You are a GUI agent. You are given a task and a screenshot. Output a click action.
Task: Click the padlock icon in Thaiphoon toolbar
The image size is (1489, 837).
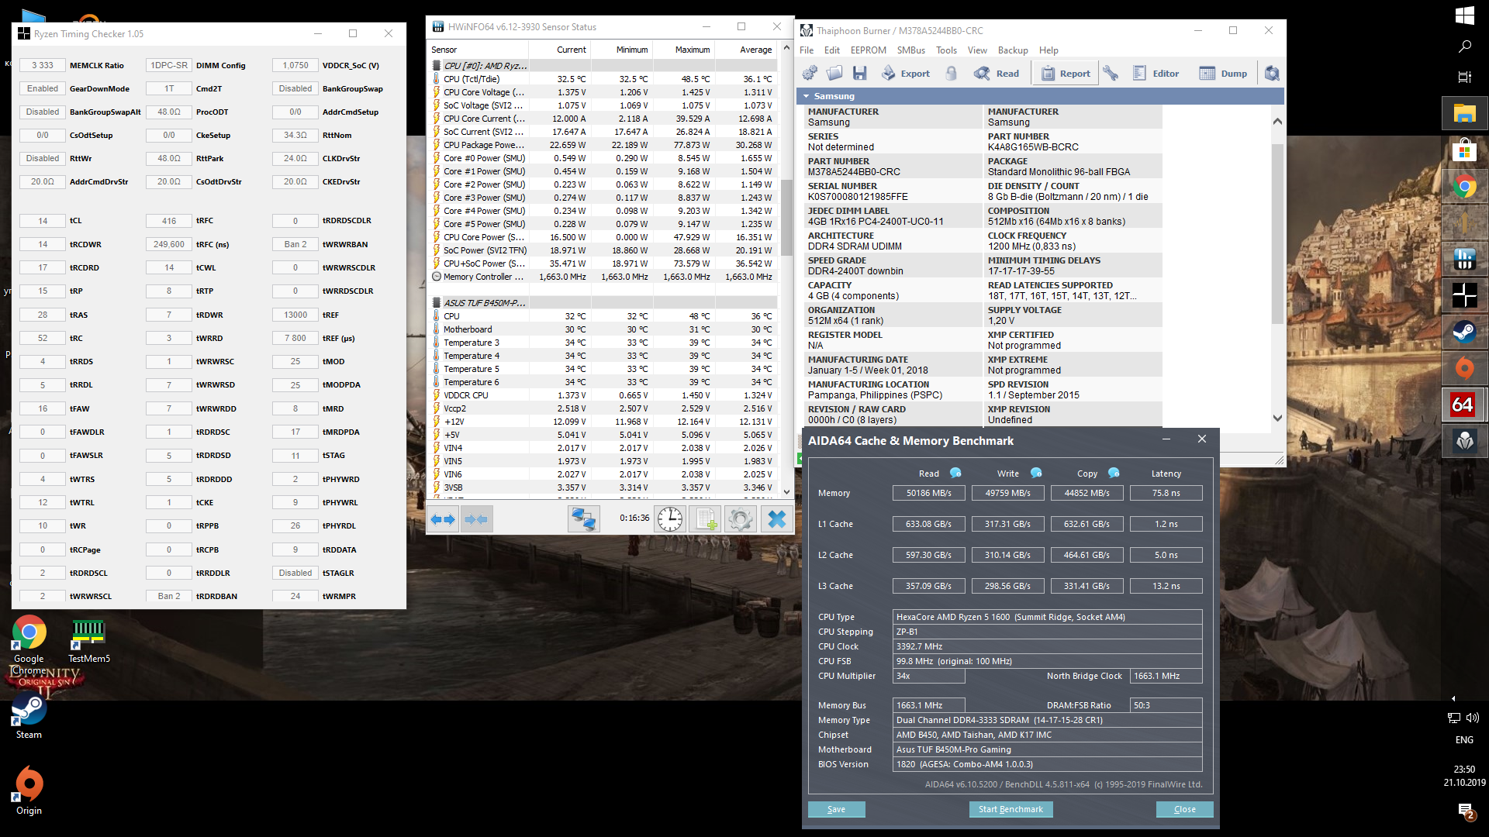click(x=951, y=73)
